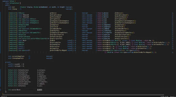Click the 'm_surface;' member name
The width and height of the screenshot is (176, 97).
pyautogui.click(x=41, y=72)
